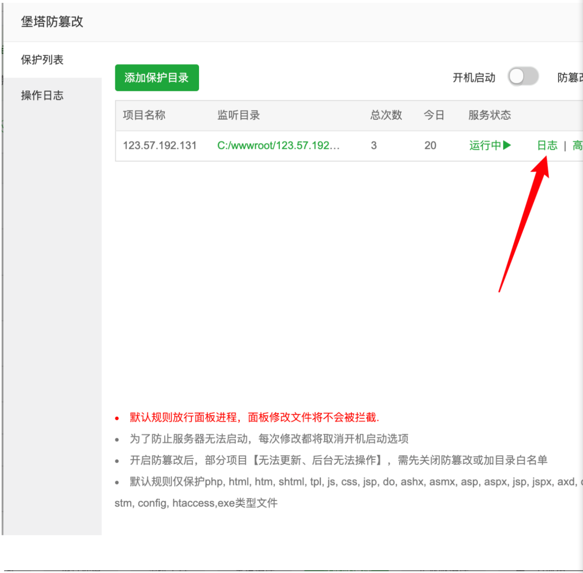The width and height of the screenshot is (583, 573).
Task: Click the partially visible 高 link after 日志
Action: 577,145
